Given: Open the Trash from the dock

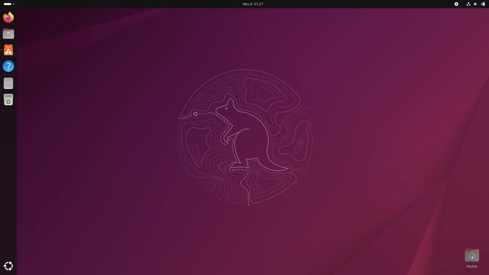Looking at the screenshot, I should 8,100.
